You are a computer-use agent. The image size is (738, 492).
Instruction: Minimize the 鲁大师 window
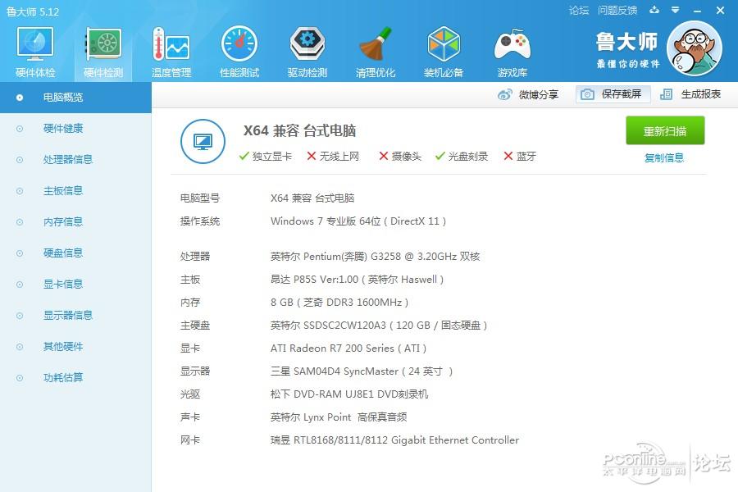coord(698,11)
